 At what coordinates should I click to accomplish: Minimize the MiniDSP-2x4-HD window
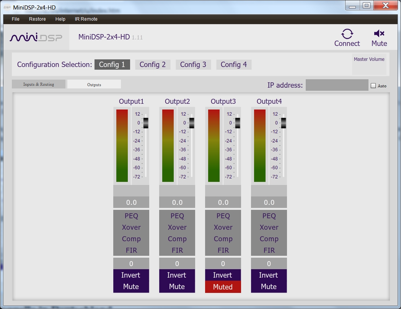(352, 6)
